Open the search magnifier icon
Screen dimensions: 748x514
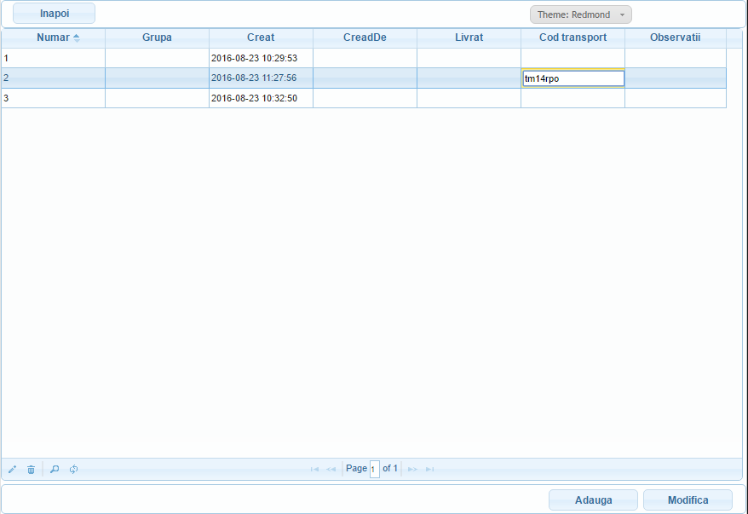click(x=54, y=469)
